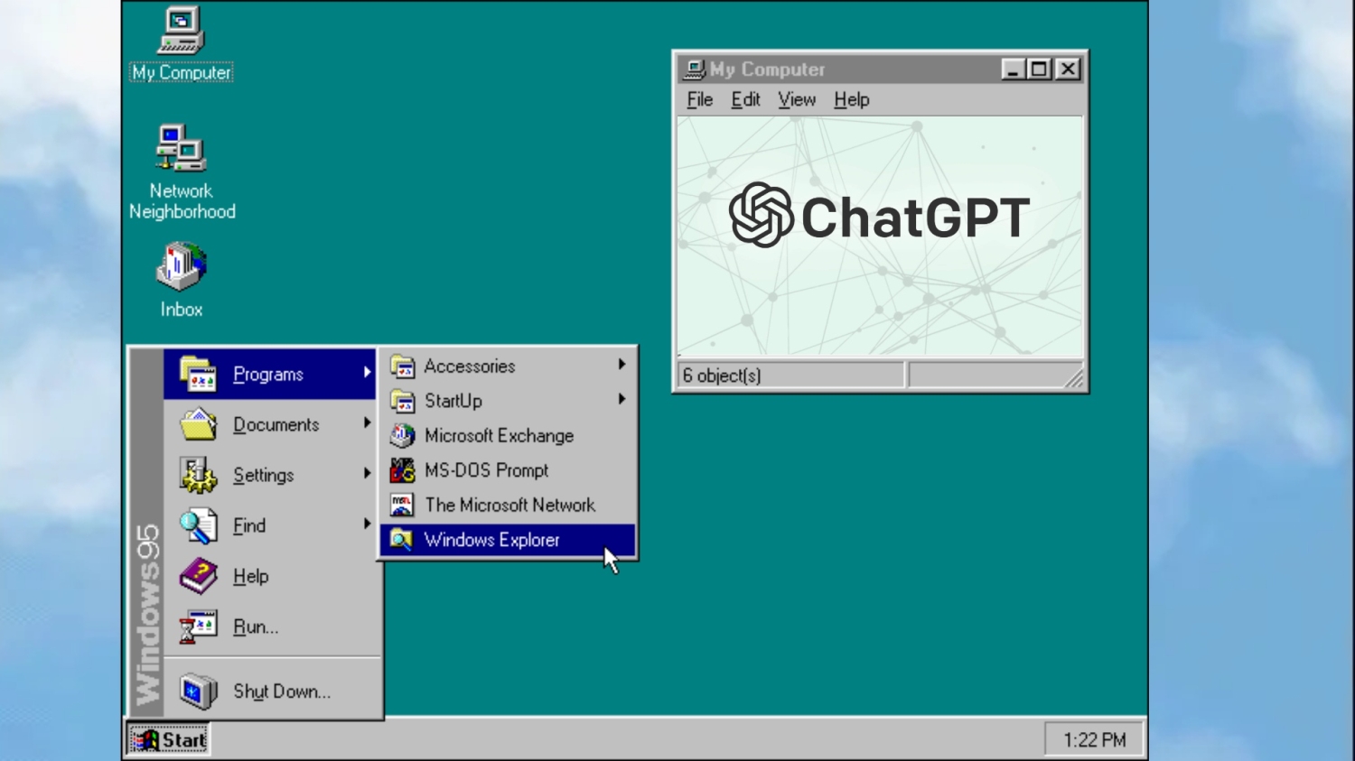
Task: Open the Edit menu in My Computer
Action: (x=745, y=99)
